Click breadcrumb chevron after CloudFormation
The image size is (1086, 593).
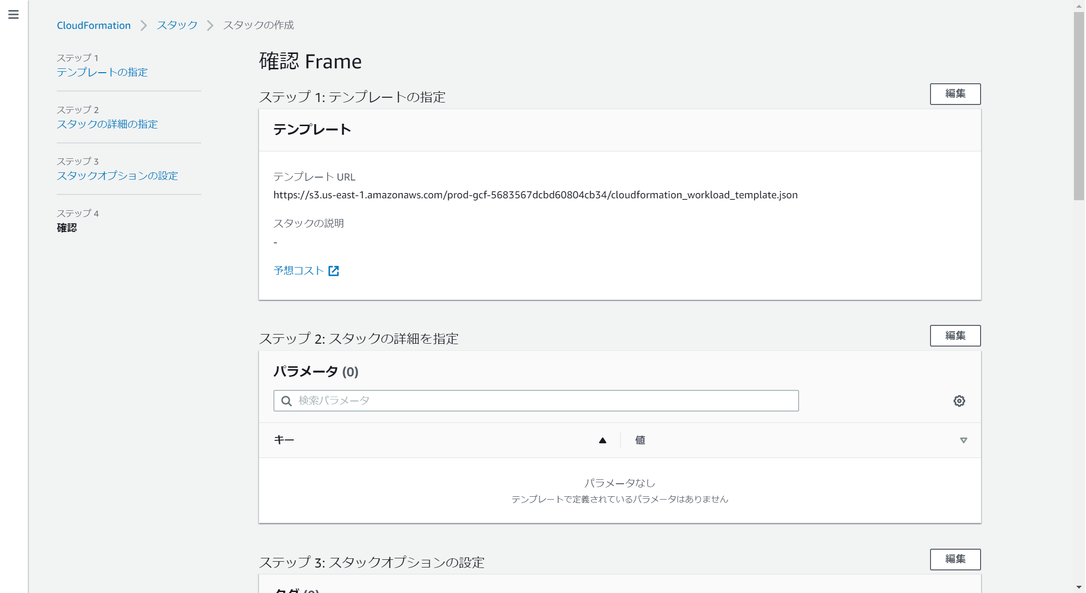click(143, 26)
